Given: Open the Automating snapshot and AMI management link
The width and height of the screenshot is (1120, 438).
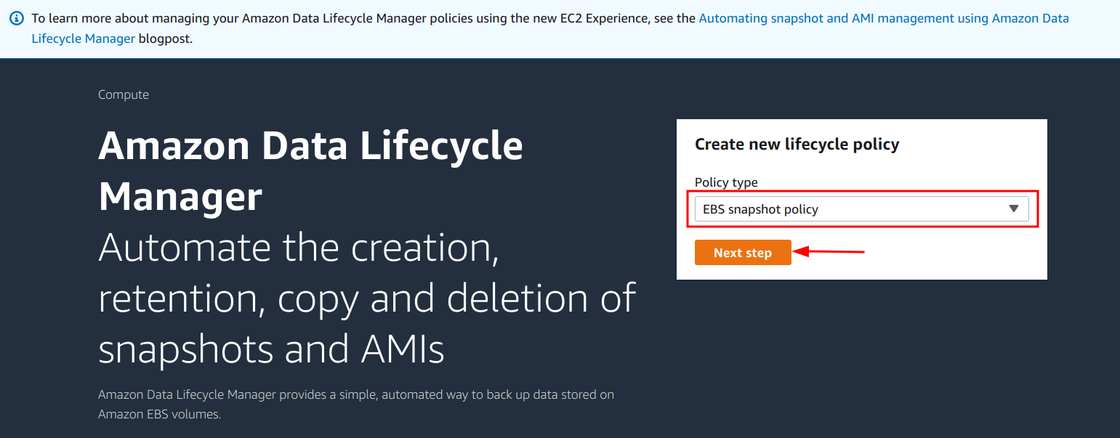Looking at the screenshot, I should (883, 18).
